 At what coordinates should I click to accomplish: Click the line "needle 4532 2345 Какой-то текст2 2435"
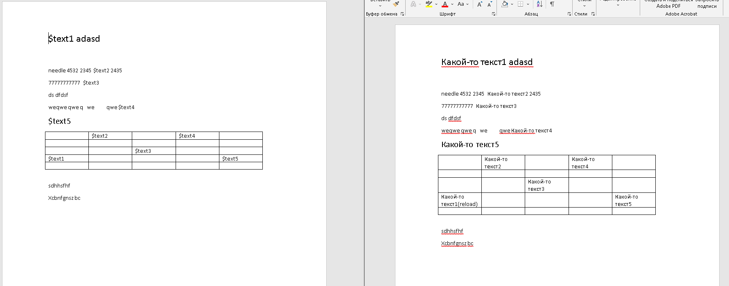491,94
